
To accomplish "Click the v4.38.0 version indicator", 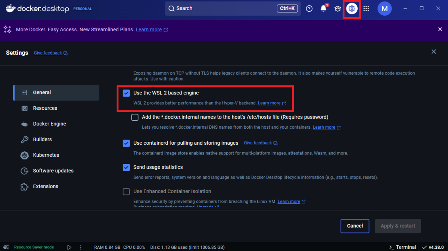I will (433, 247).
